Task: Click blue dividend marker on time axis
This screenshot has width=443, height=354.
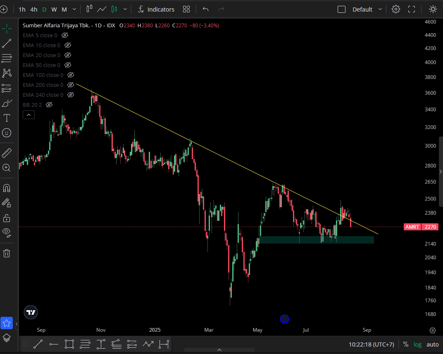Action: click(284, 319)
